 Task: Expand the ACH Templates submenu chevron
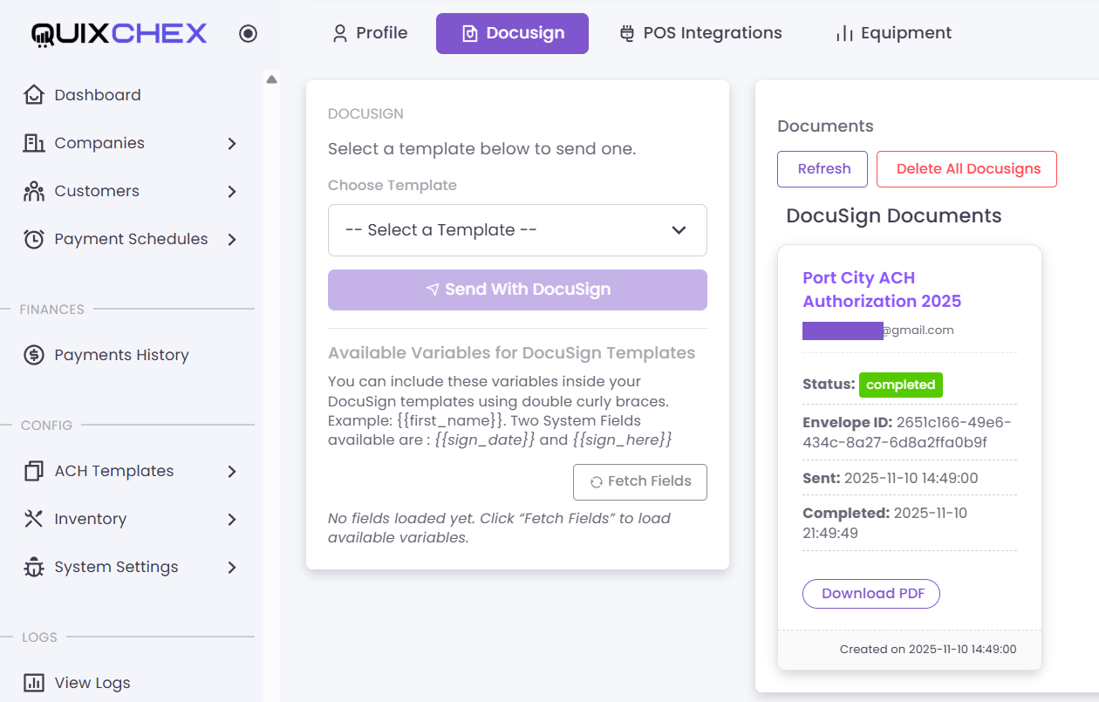(232, 471)
